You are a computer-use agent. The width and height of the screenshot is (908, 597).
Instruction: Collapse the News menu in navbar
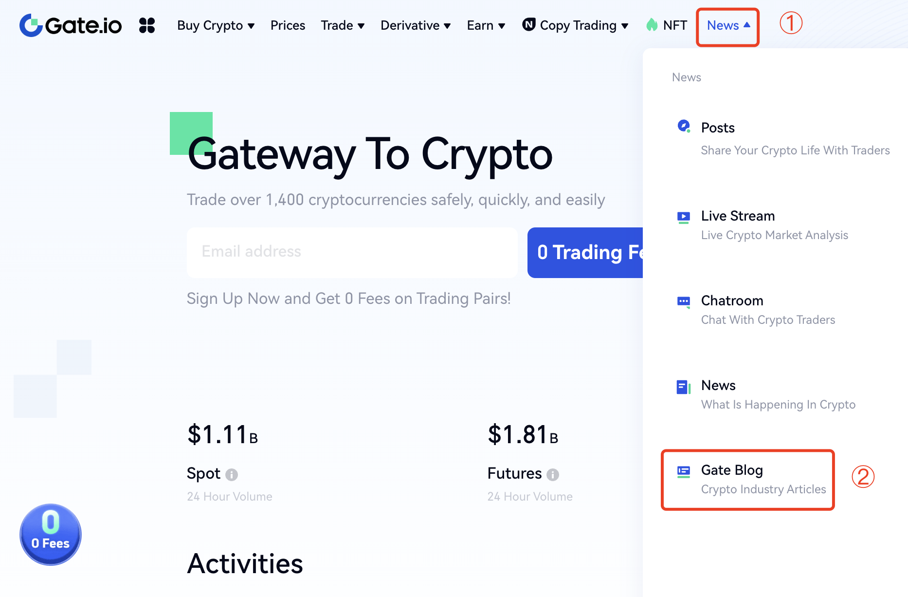pyautogui.click(x=728, y=25)
